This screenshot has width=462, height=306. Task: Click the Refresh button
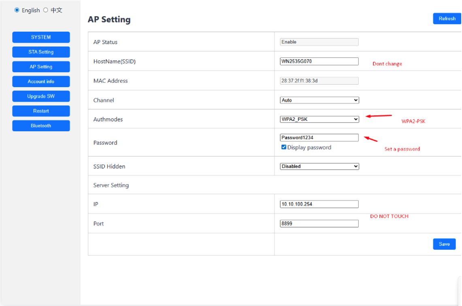447,19
